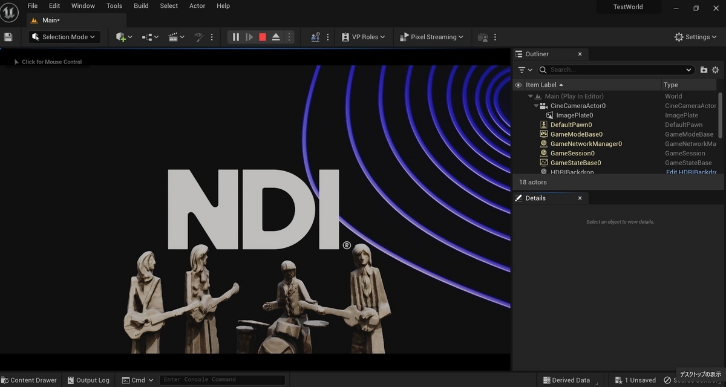726x387 pixels.
Task: Open the Content Drawer
Action: coord(28,380)
